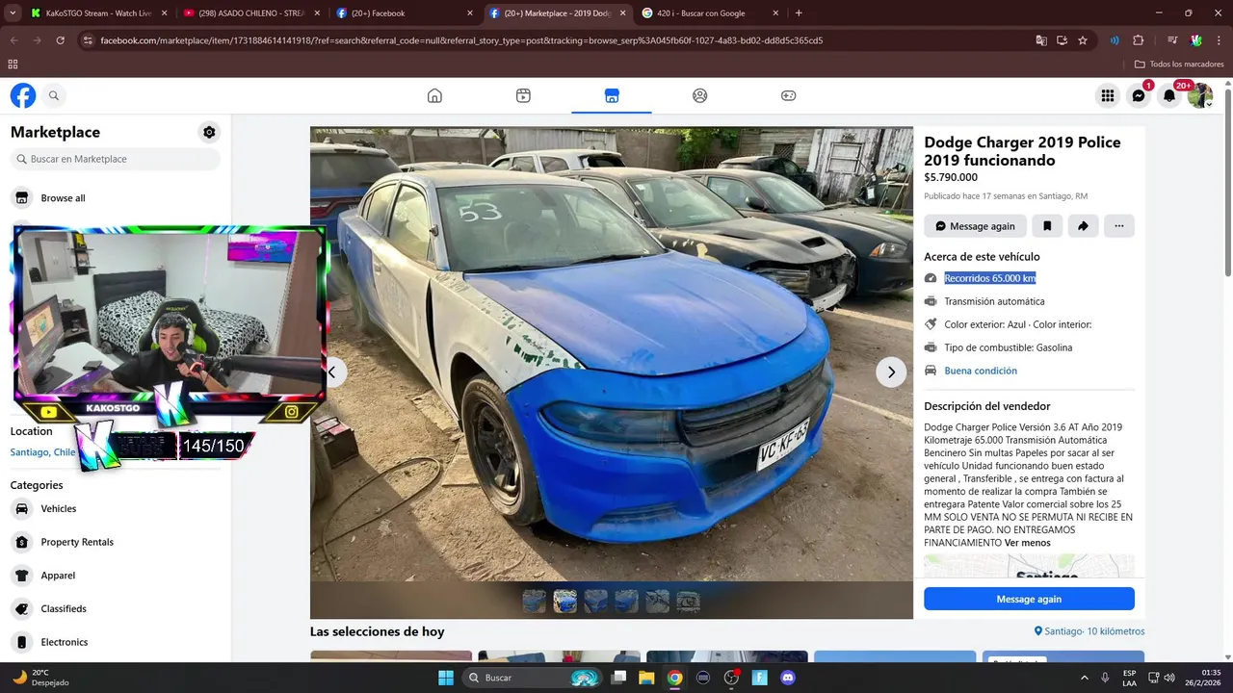Open the Apparel category
This screenshot has width=1233, height=693.
[116, 576]
